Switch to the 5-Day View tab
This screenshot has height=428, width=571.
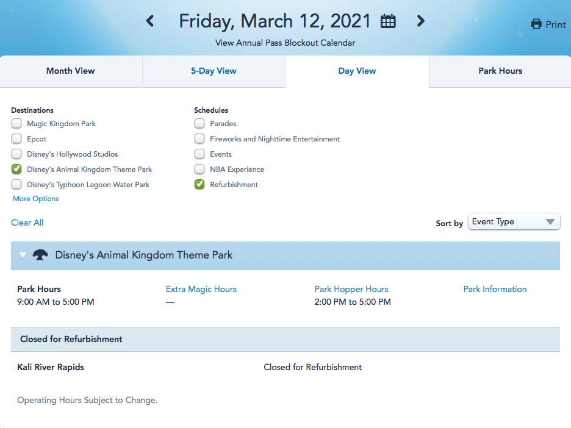(214, 71)
